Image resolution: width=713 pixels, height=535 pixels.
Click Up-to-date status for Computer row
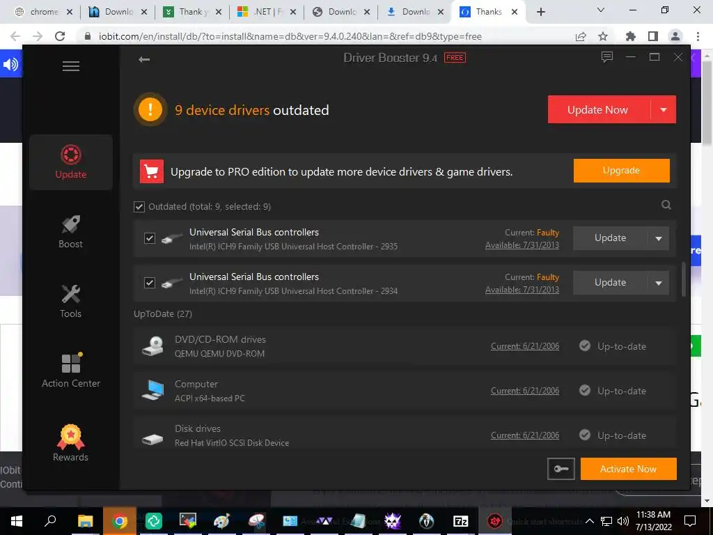click(x=613, y=391)
